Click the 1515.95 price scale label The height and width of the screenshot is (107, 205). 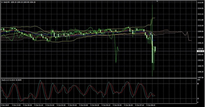(x=200, y=3)
